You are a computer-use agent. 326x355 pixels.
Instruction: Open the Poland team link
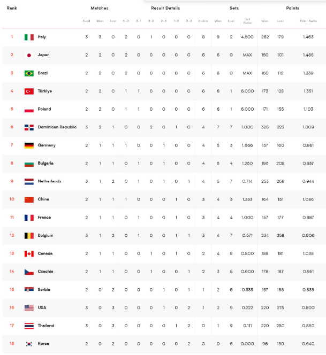pyautogui.click(x=44, y=109)
